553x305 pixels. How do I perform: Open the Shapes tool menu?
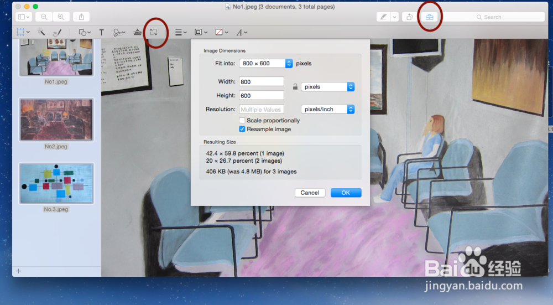click(85, 33)
